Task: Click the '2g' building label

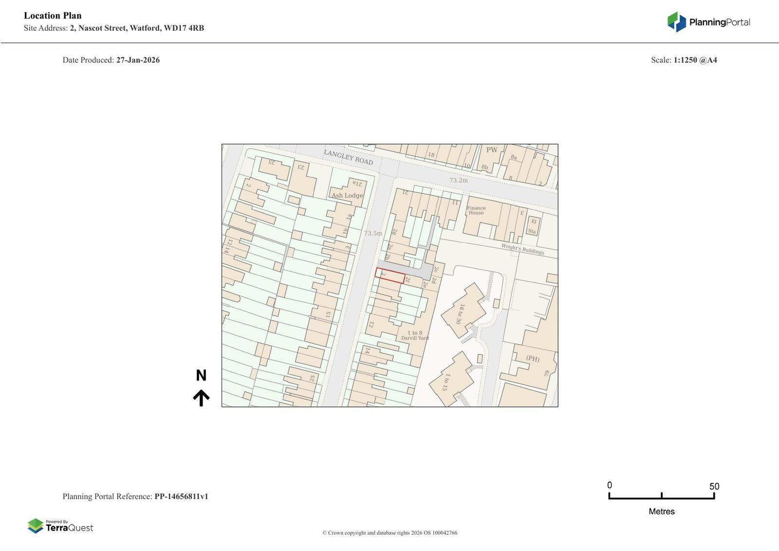Action: (x=395, y=232)
